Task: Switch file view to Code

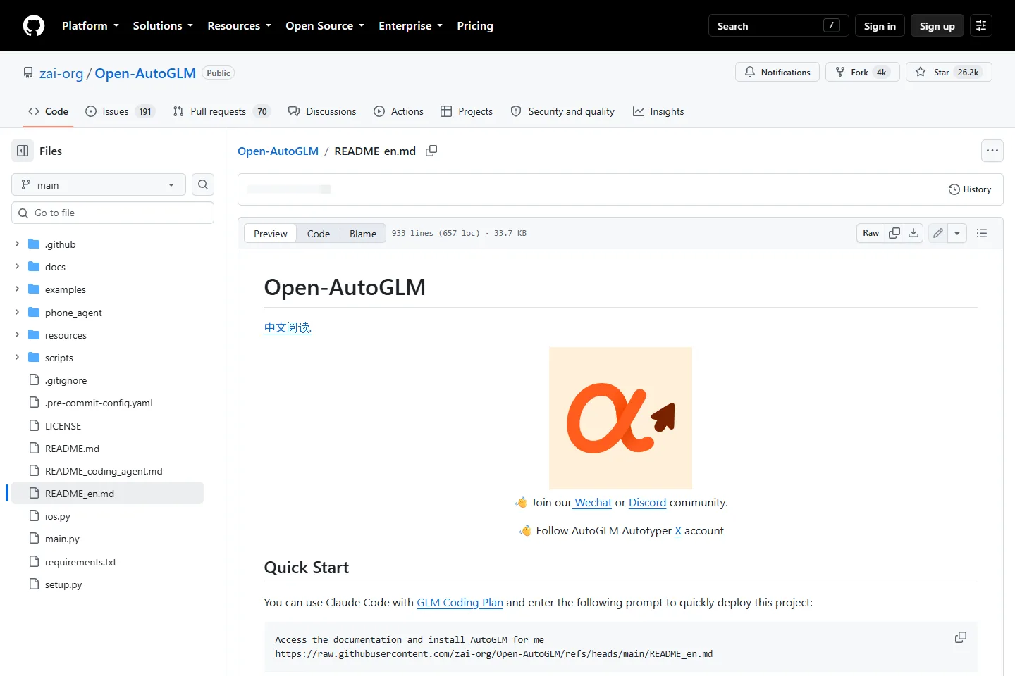Action: pyautogui.click(x=319, y=234)
